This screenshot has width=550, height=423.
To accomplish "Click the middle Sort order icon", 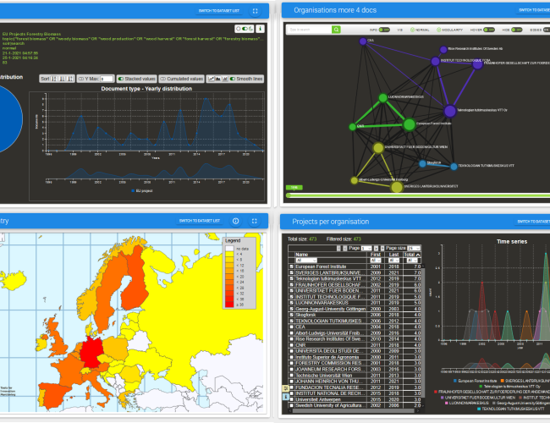I will (62, 79).
